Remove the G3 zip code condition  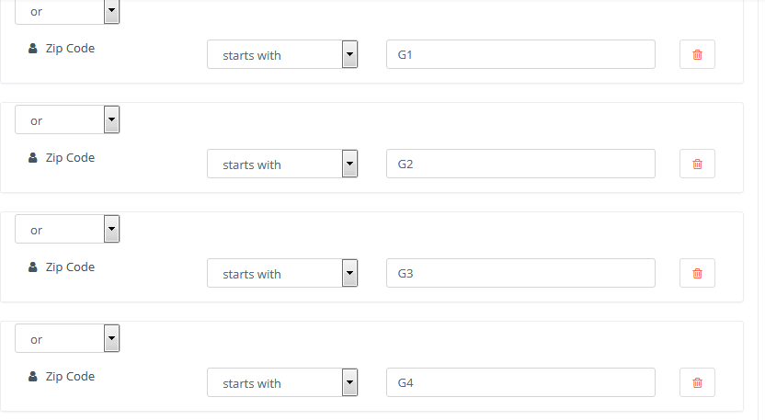click(x=697, y=273)
